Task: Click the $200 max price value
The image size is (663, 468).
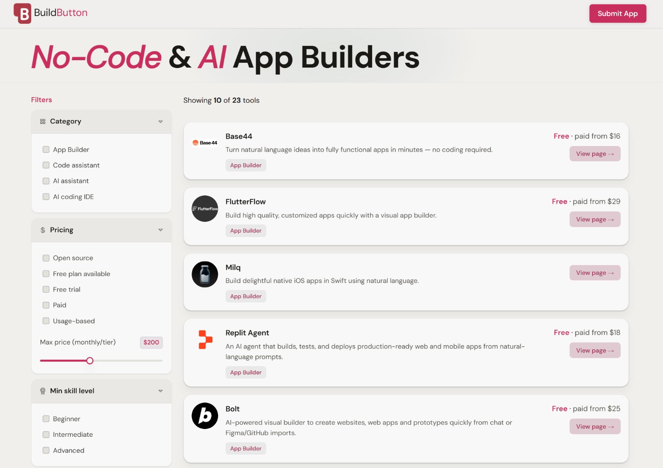Action: coord(151,342)
